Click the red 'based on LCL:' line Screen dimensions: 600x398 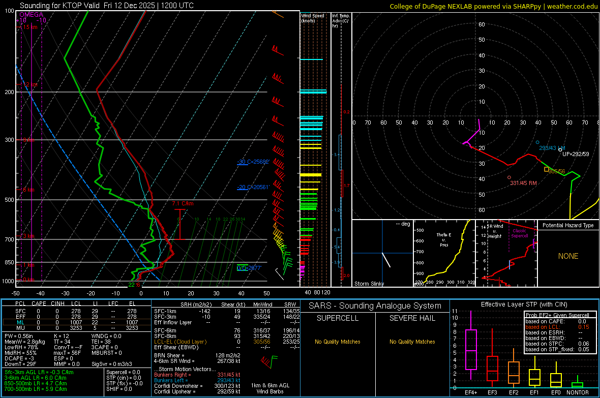[557, 327]
